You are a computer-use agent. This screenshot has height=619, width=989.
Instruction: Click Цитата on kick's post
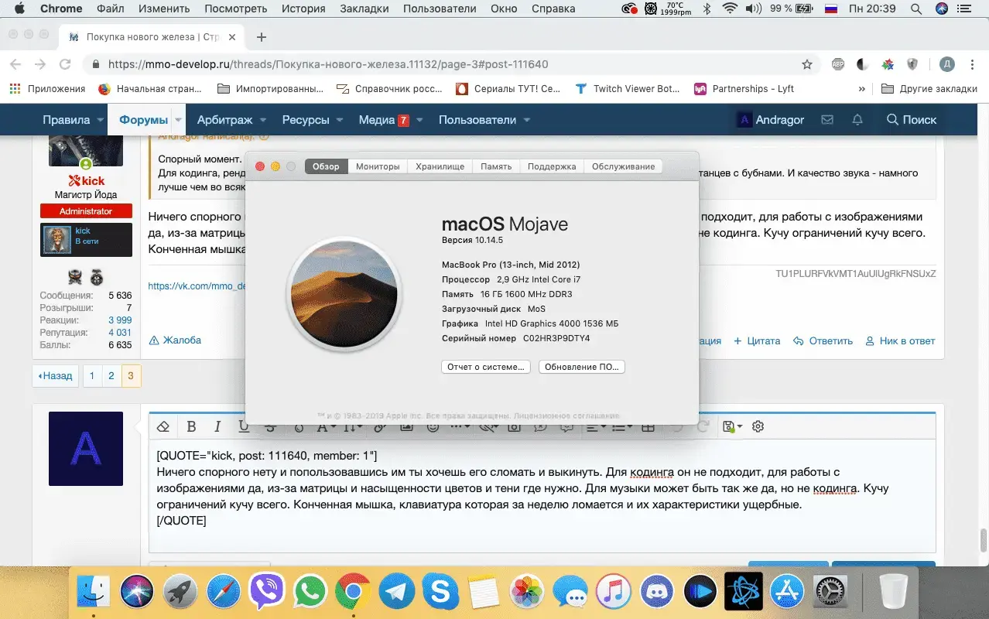(x=757, y=340)
